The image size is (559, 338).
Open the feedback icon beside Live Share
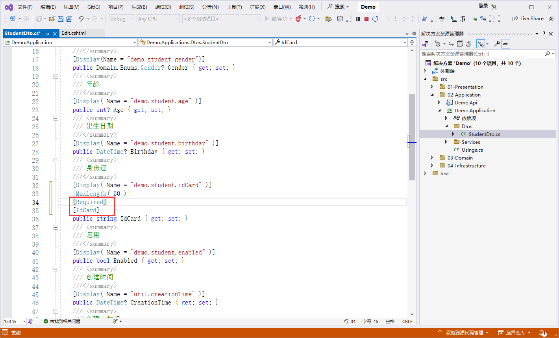[x=552, y=19]
